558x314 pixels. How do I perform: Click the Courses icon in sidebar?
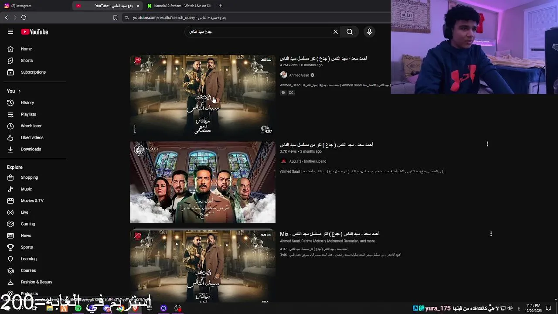point(10,270)
